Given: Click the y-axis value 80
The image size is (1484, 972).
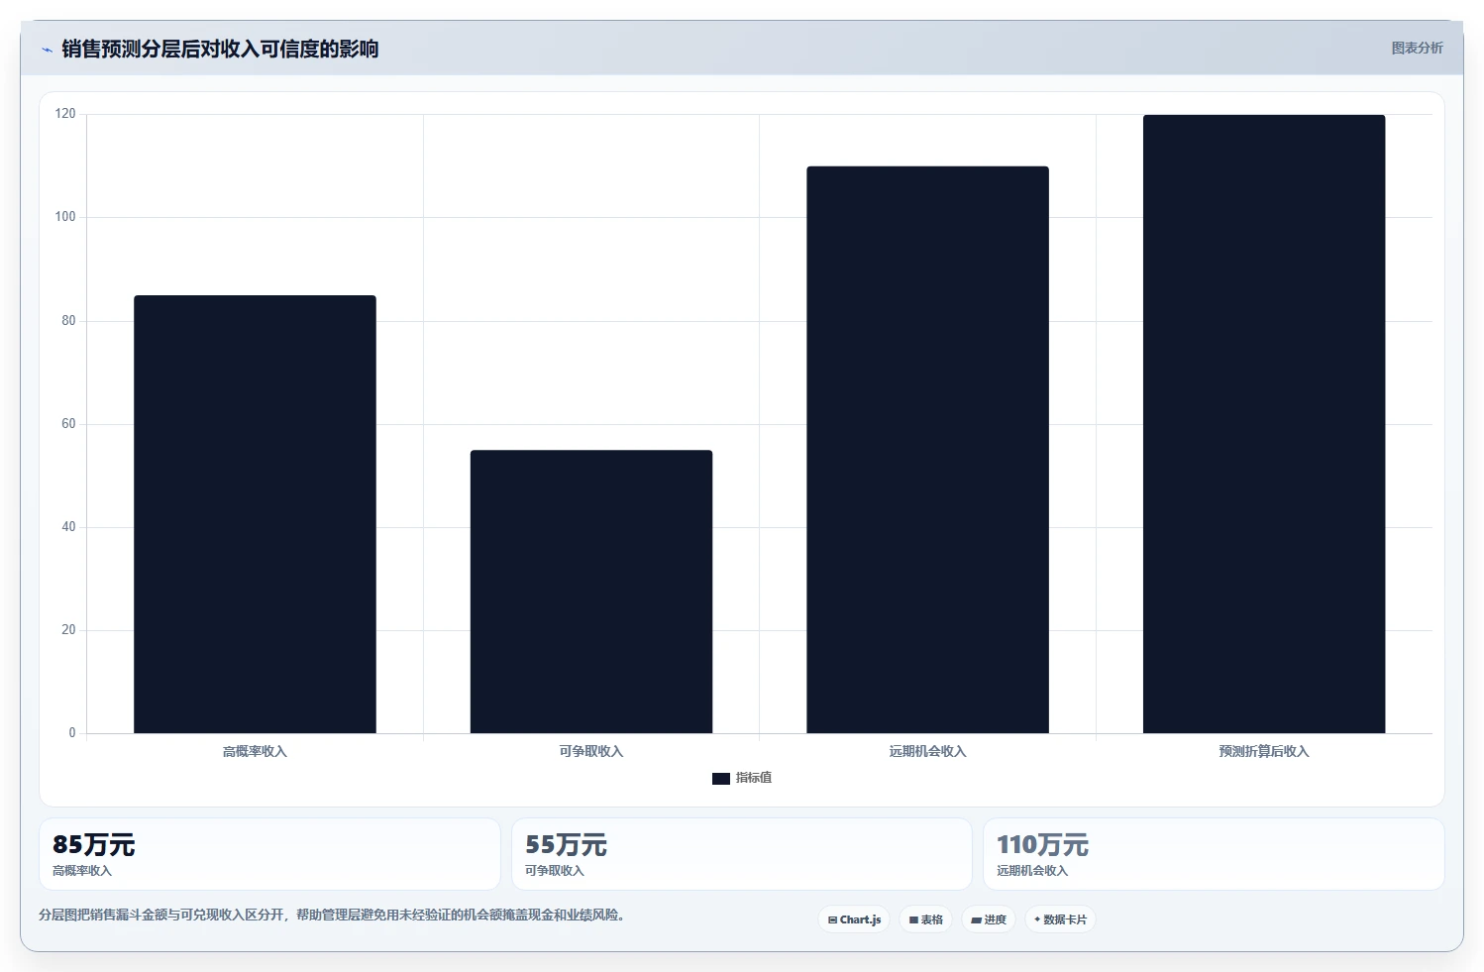Looking at the screenshot, I should point(68,321).
